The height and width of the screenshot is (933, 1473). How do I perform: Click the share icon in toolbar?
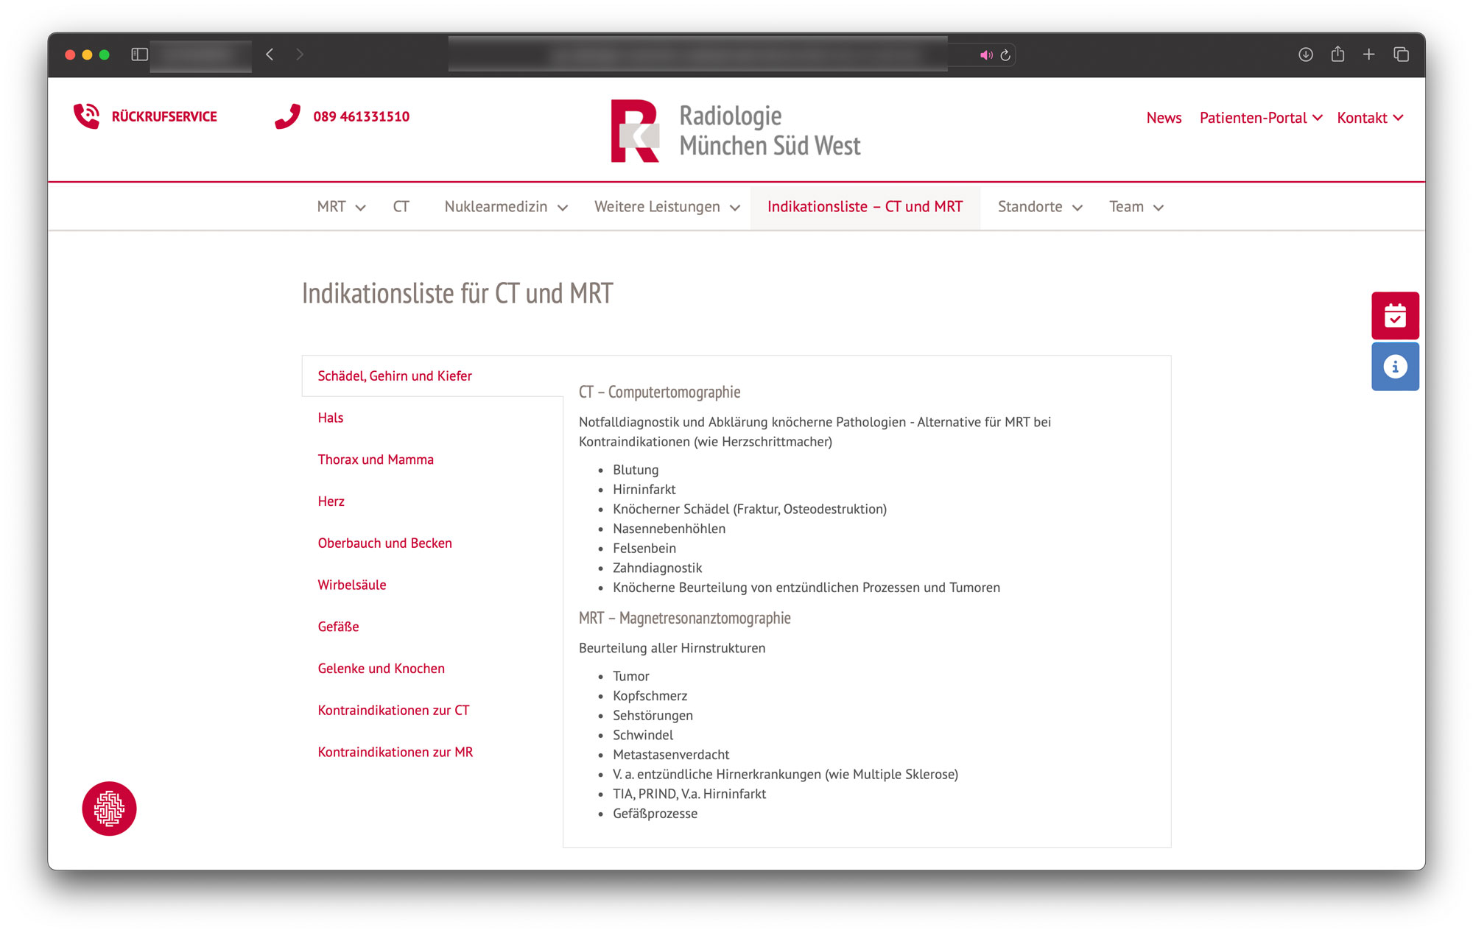pos(1337,54)
